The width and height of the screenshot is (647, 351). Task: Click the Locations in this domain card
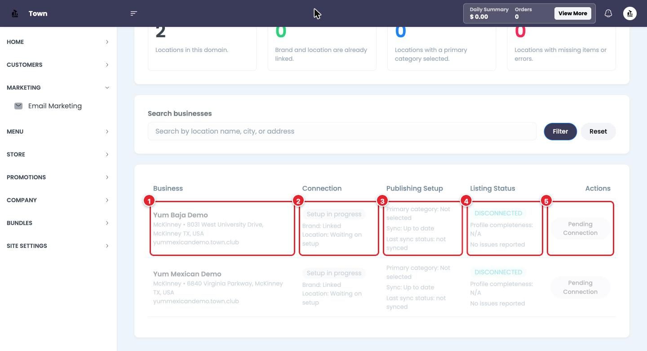[x=202, y=48]
